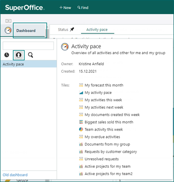This screenshot has height=182, width=174.
Task: Click My activities this week tile
Action: [103, 100]
